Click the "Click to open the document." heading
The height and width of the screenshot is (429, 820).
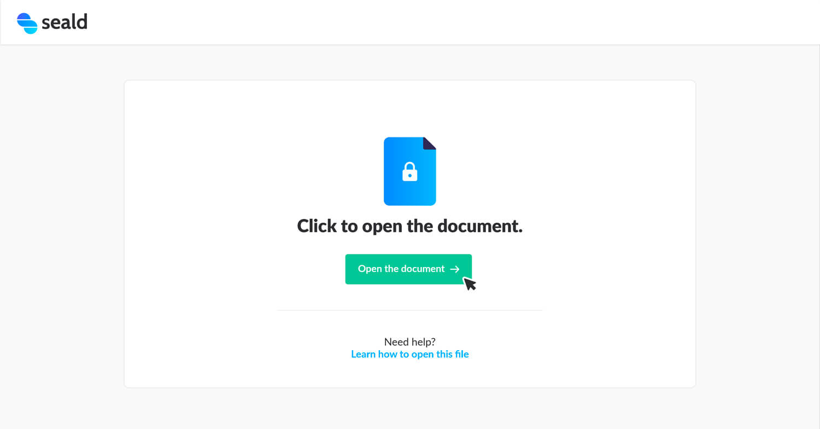tap(410, 226)
